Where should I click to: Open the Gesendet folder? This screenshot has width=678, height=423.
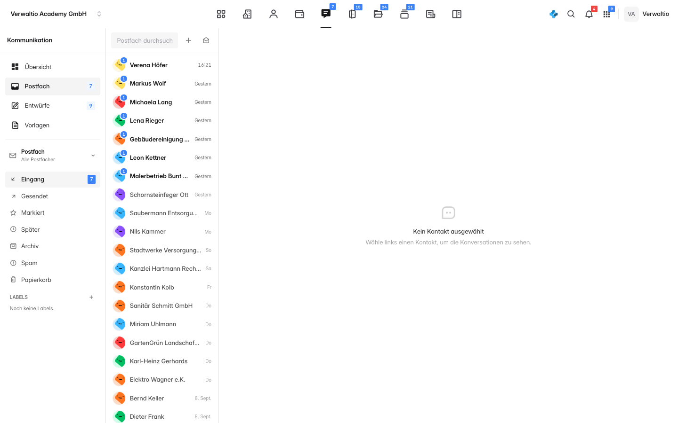point(53,196)
